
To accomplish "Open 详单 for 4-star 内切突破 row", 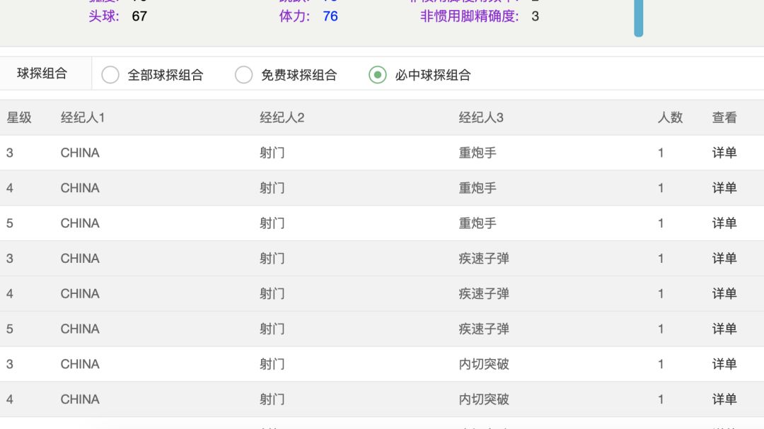I will (x=724, y=400).
